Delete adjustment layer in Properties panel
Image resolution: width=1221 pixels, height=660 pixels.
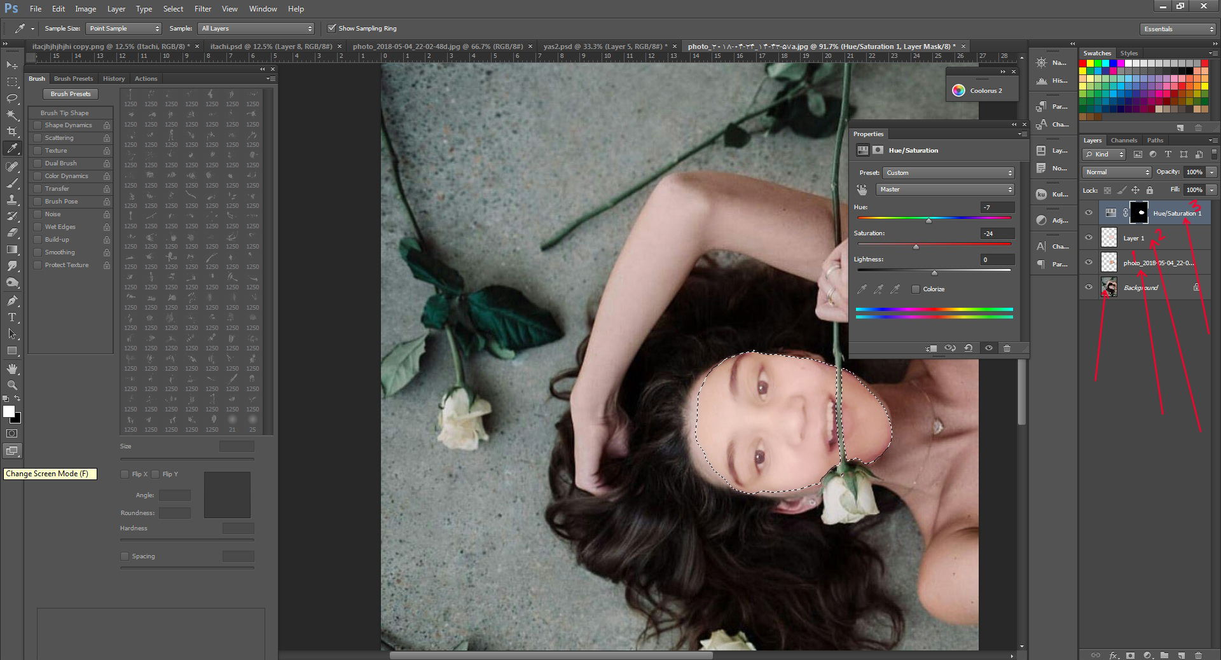[x=1007, y=348]
